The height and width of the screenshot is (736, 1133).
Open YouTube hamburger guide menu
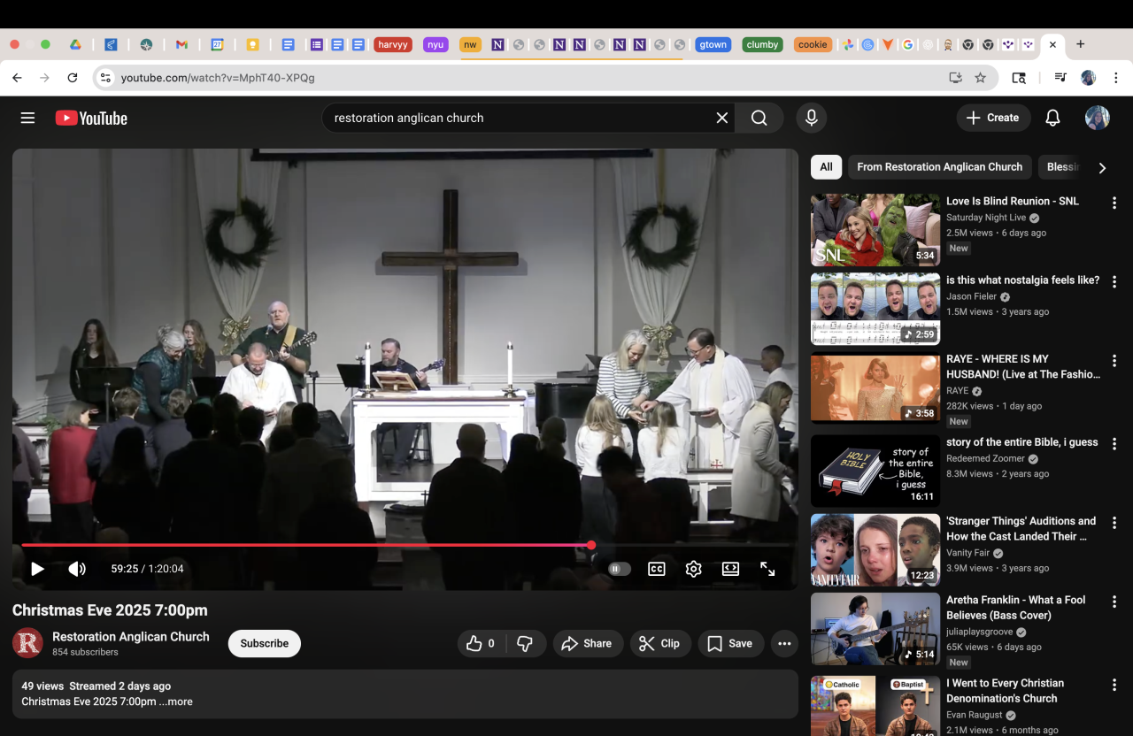[27, 118]
